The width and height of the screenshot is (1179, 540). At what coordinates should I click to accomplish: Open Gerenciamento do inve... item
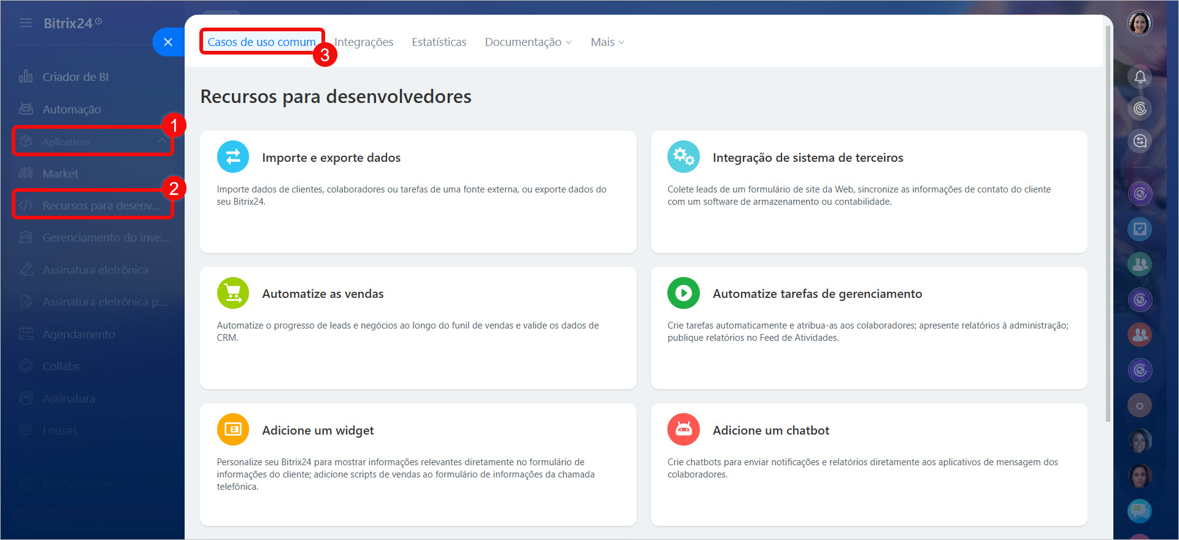(106, 237)
